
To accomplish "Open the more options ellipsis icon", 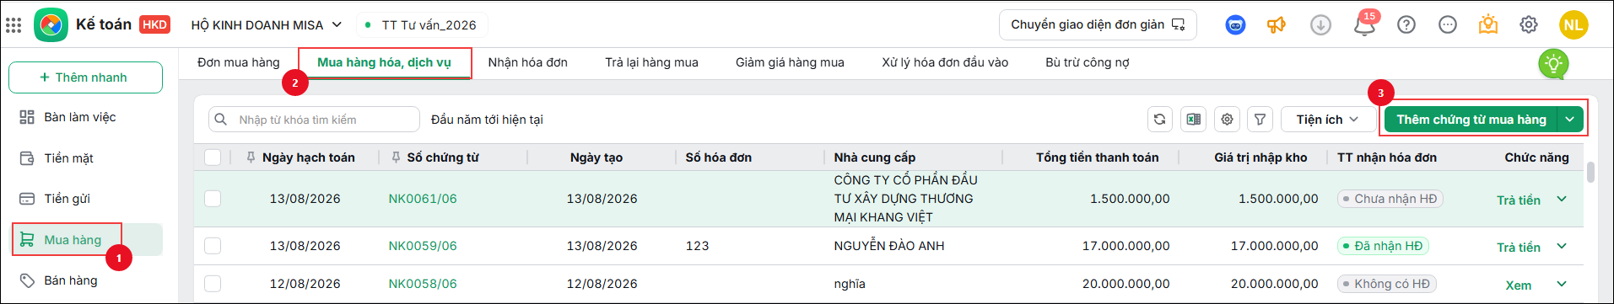I will [x=1448, y=25].
